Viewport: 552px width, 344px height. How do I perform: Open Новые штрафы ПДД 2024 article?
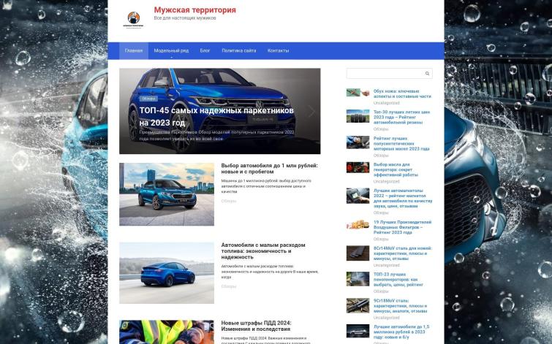pyautogui.click(x=256, y=326)
